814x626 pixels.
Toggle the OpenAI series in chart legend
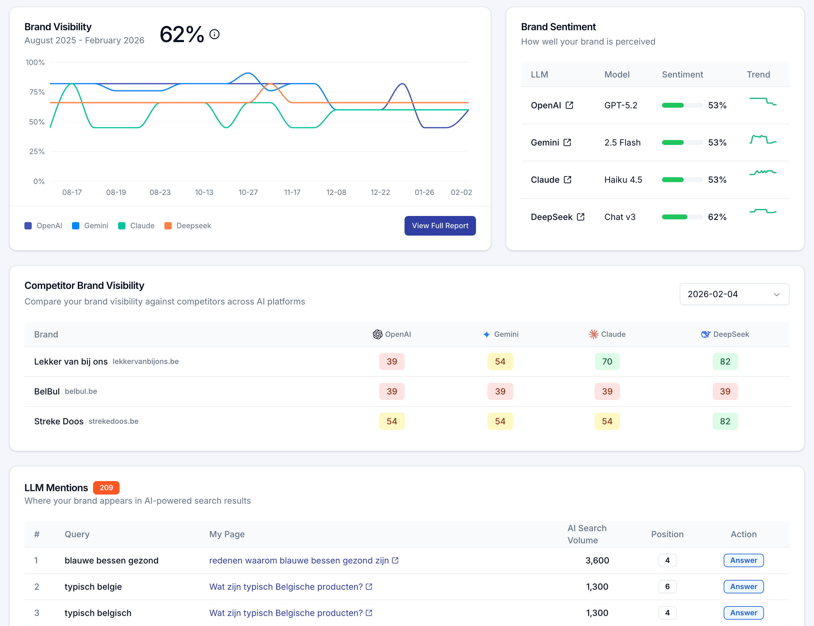pos(43,226)
